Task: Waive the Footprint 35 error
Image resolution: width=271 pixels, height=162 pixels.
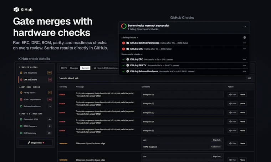Action: tap(242, 95)
